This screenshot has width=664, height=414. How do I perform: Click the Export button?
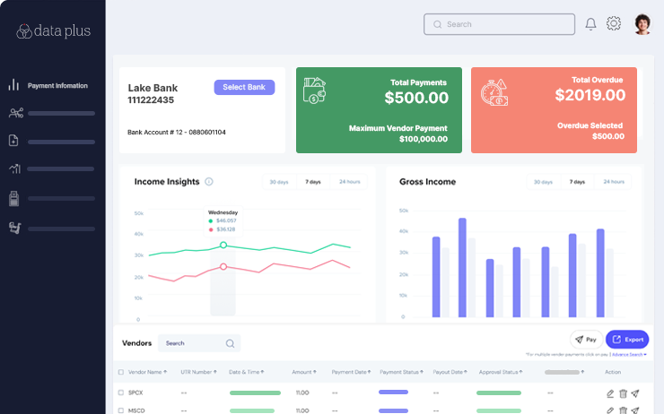(627, 340)
